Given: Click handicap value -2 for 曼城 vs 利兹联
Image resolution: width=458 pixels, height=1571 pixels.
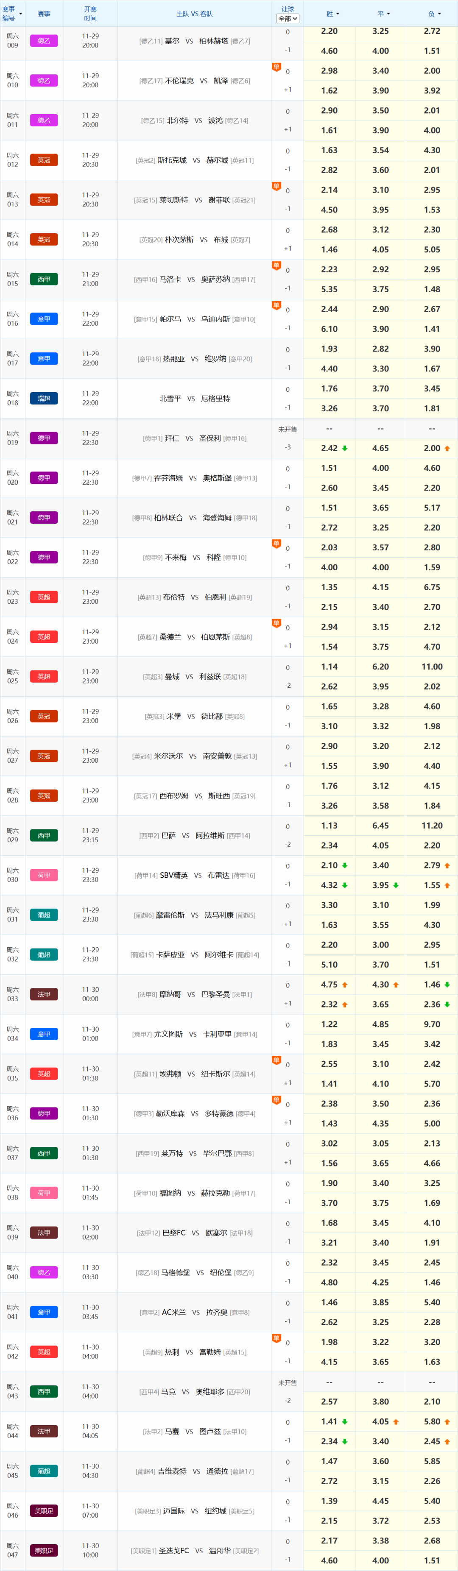Looking at the screenshot, I should (x=288, y=686).
